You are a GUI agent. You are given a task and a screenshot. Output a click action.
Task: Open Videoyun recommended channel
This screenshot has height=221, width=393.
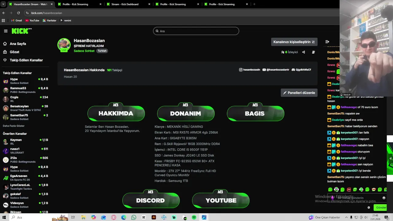tap(25, 205)
